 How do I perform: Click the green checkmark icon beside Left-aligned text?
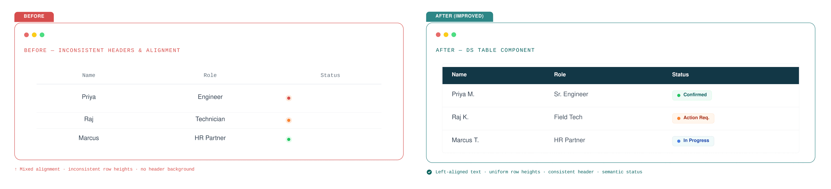[429, 172]
